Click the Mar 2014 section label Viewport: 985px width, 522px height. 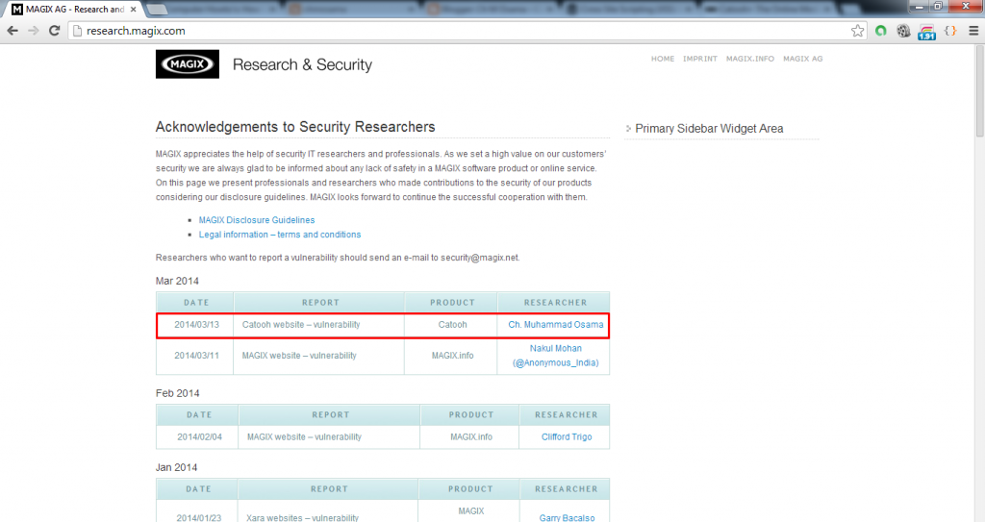point(177,281)
